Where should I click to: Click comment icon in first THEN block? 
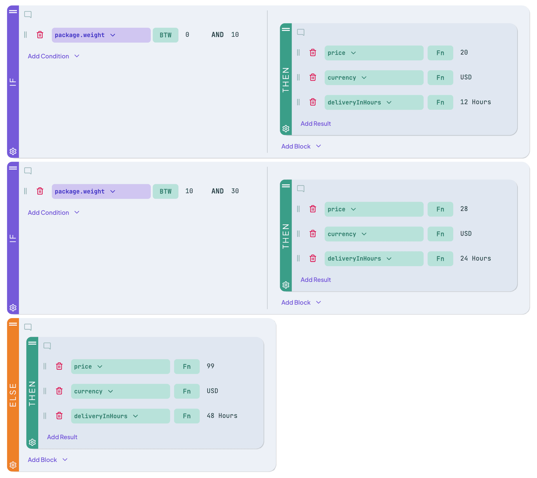[x=301, y=32]
